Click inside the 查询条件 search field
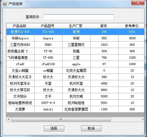 tap(79, 17)
